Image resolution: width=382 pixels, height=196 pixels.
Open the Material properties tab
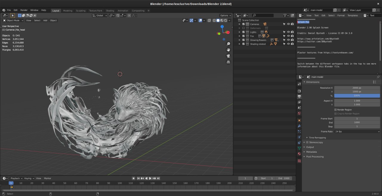299,154
